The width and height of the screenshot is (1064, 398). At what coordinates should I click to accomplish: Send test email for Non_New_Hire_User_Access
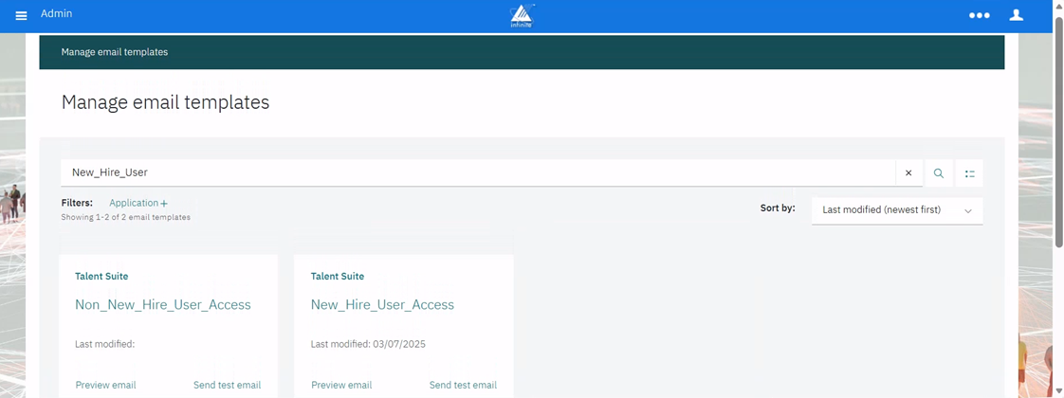click(227, 385)
